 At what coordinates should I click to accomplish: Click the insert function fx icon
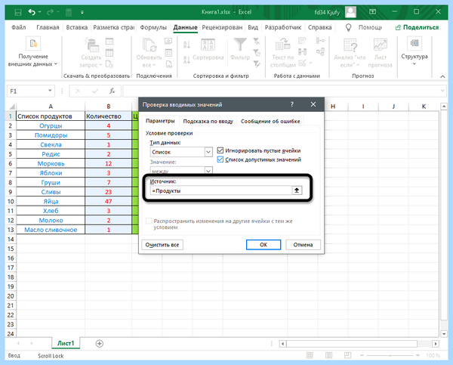coord(112,91)
